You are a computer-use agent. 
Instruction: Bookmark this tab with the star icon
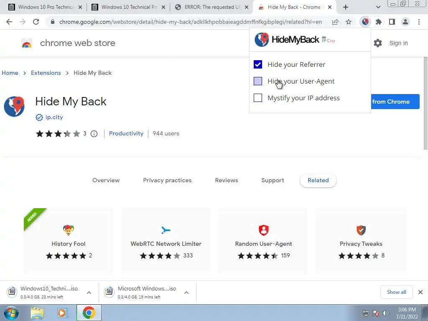[x=349, y=22]
